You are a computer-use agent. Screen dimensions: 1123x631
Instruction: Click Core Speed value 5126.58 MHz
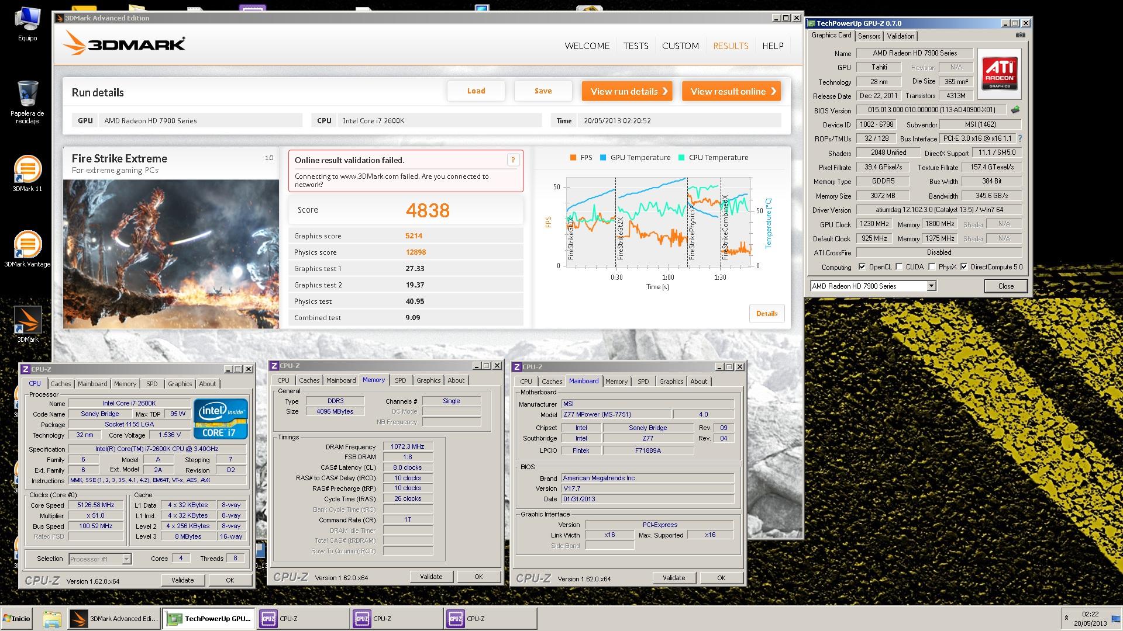coord(96,505)
